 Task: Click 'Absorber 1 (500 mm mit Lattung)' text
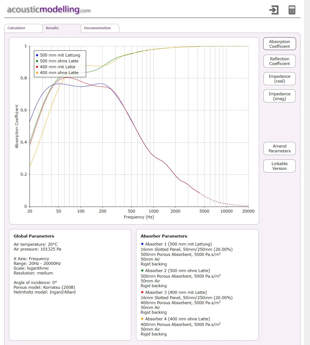pos(178,244)
